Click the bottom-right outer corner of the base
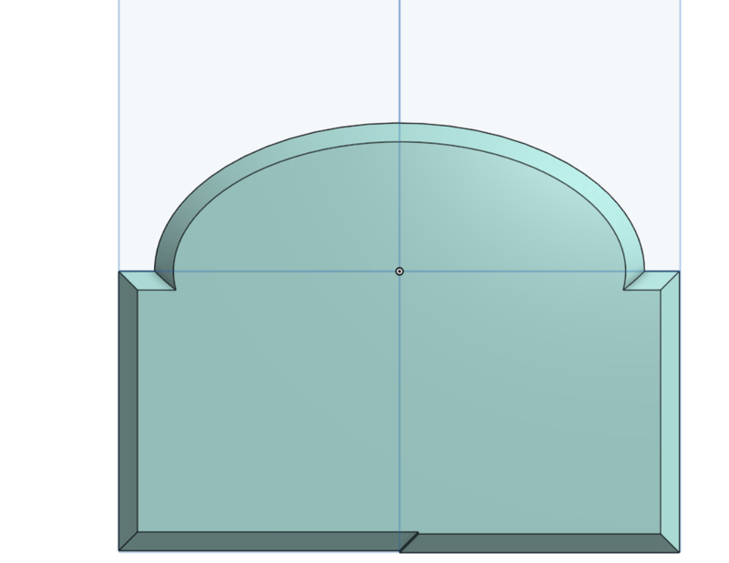Screen dimensions: 729x563 (679, 551)
